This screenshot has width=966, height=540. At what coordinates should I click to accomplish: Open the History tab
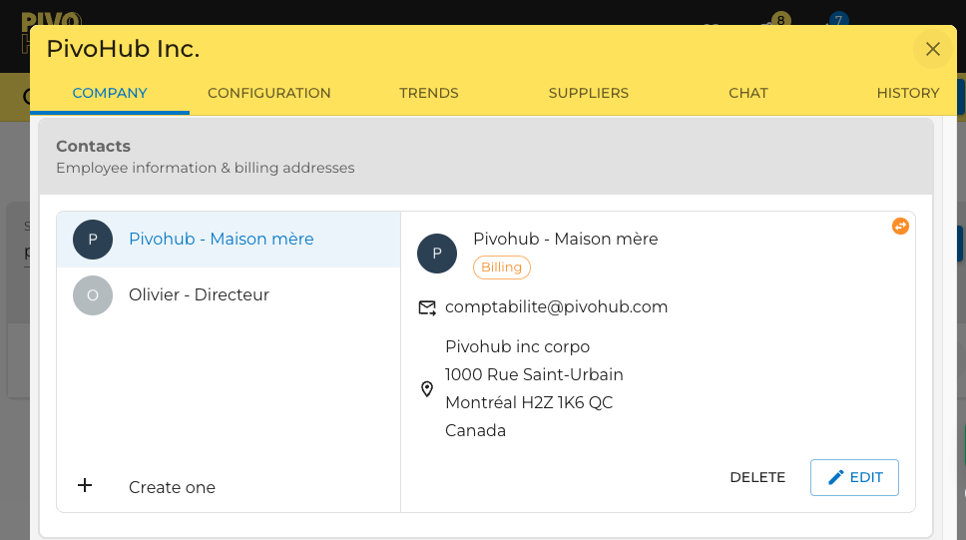(907, 93)
